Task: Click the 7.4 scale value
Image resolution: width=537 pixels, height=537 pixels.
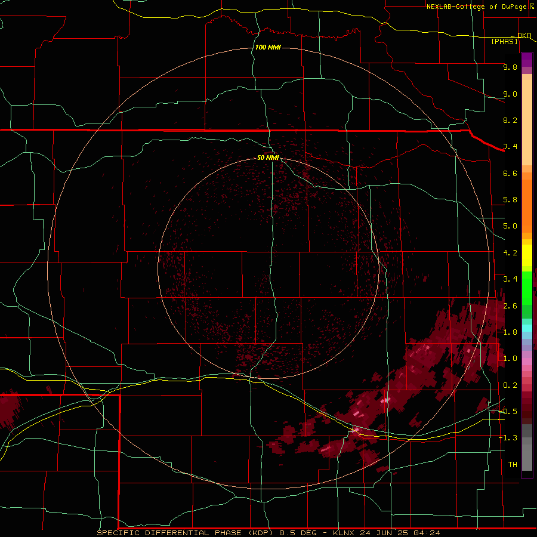Action: (x=510, y=147)
